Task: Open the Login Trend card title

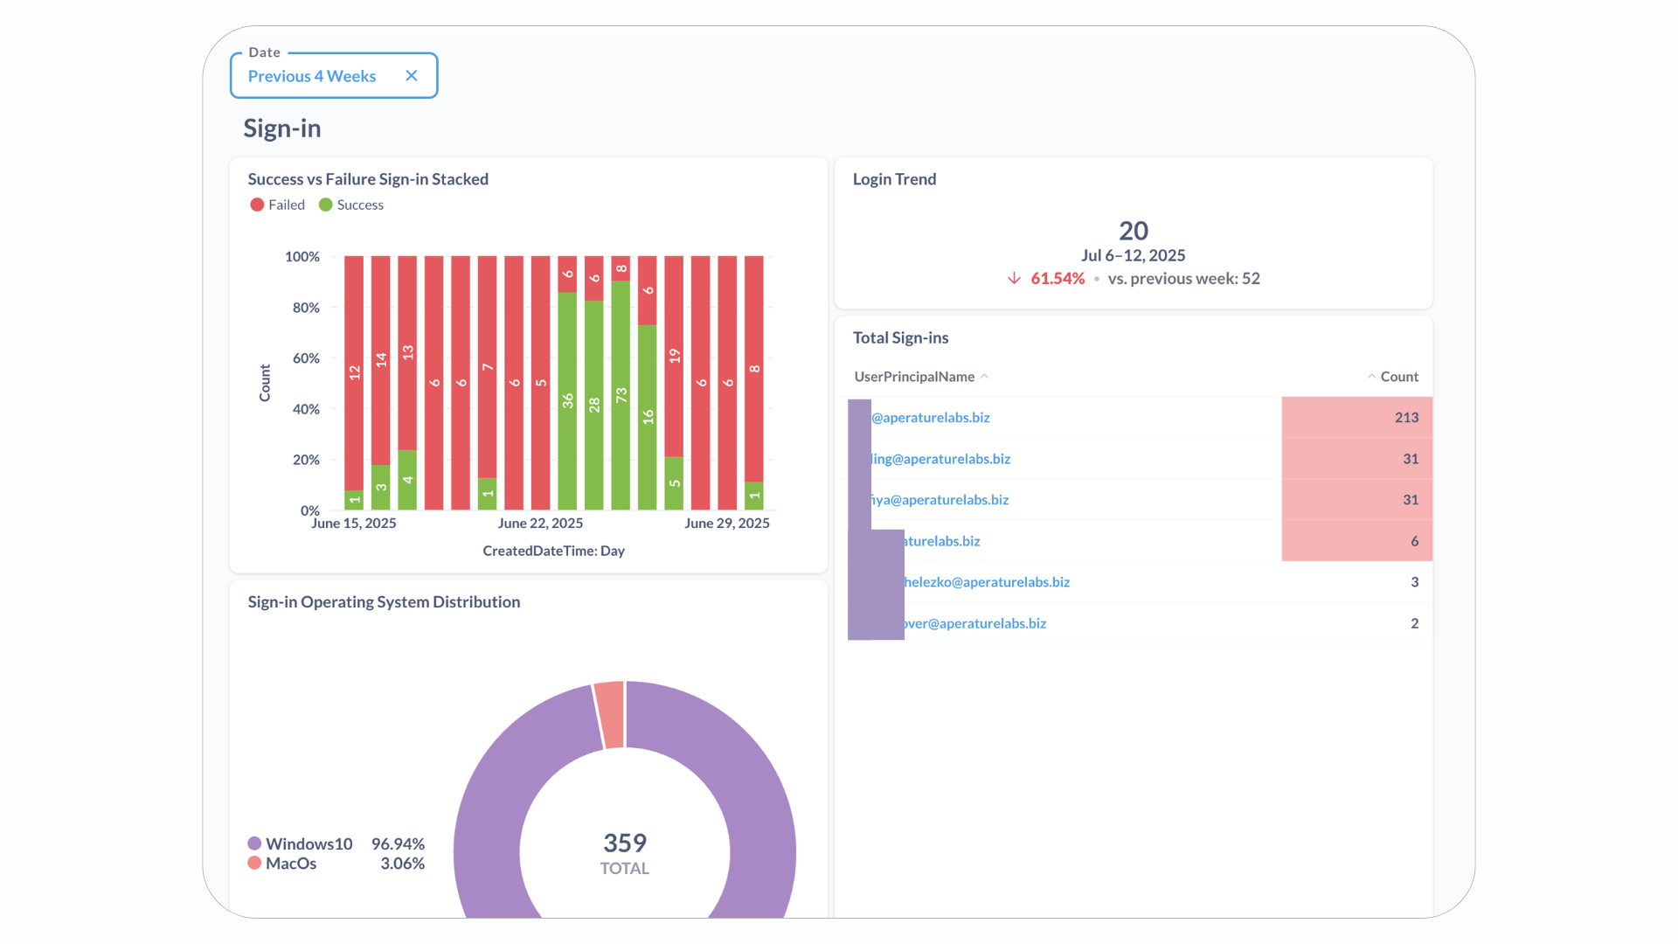Action: click(894, 179)
